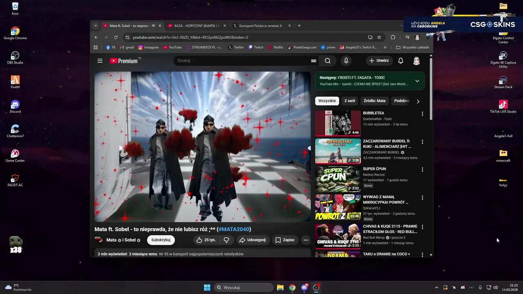The image size is (523, 294).
Task: Open the Windows Start button
Action: 207,287
